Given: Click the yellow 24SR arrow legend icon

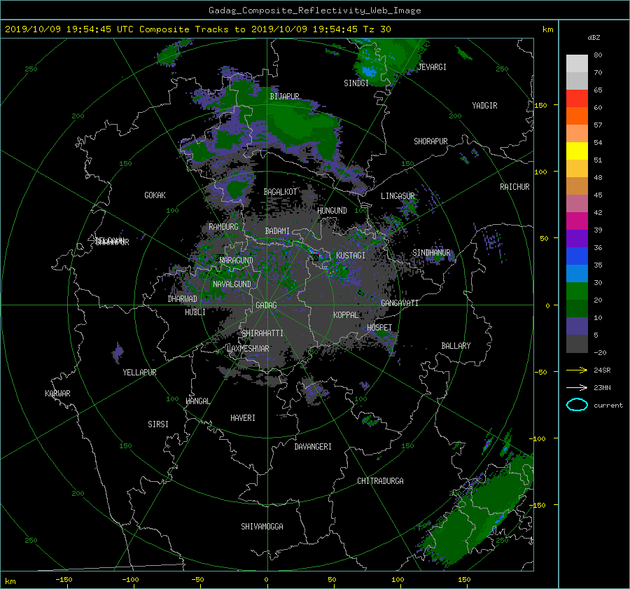Looking at the screenshot, I should [x=577, y=370].
